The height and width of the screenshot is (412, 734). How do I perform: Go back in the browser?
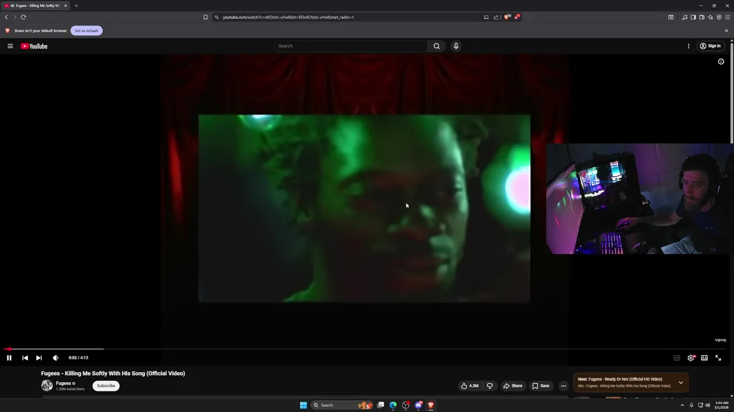[x=6, y=17]
